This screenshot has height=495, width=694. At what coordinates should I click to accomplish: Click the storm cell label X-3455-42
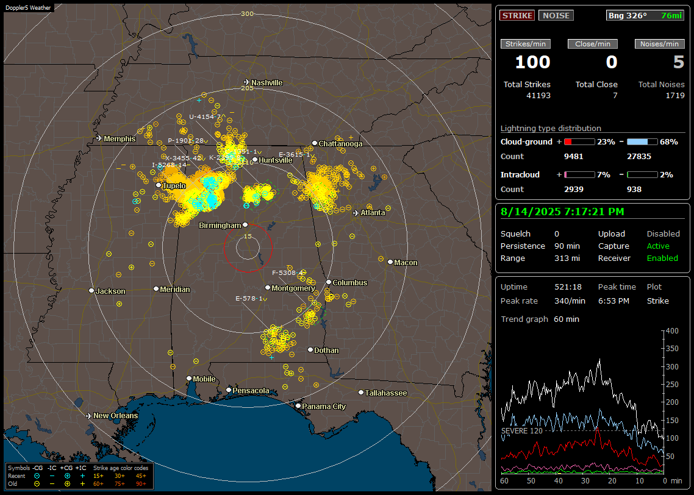point(184,158)
